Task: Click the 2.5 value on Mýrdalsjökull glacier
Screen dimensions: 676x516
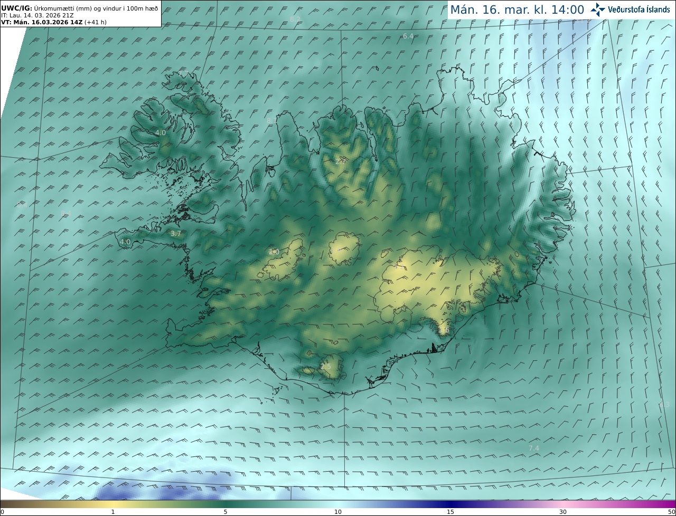Action: (326, 366)
